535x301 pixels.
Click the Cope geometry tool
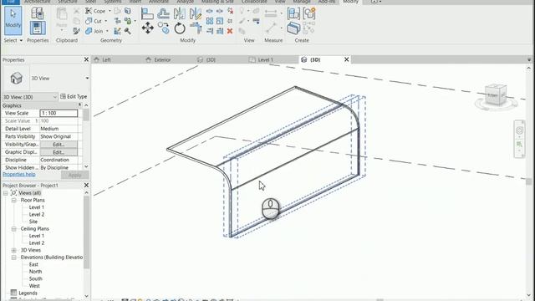[95, 11]
